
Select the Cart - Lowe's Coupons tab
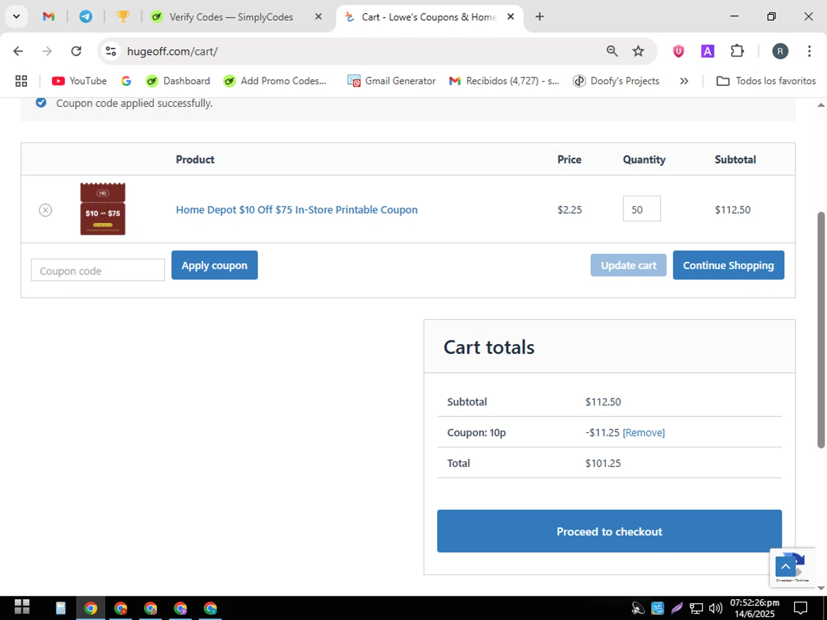point(428,17)
